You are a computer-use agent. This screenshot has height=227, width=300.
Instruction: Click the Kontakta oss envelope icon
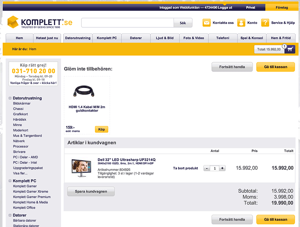[207, 23]
